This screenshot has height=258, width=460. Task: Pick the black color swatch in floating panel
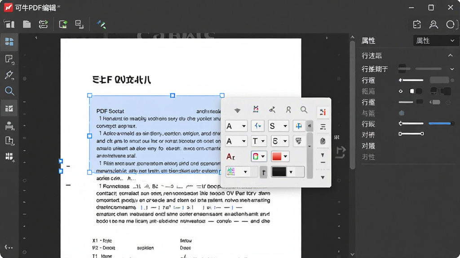click(x=279, y=172)
